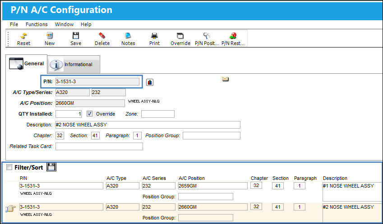This screenshot has width=383, height=224.
Task: Click the Override toolbar icon
Action: coord(180,36)
